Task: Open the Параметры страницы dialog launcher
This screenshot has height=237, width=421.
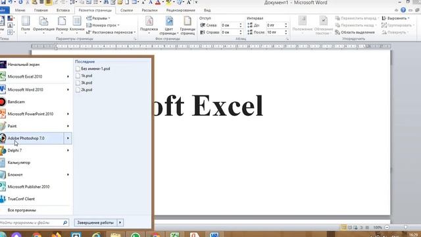Action: (x=135, y=39)
